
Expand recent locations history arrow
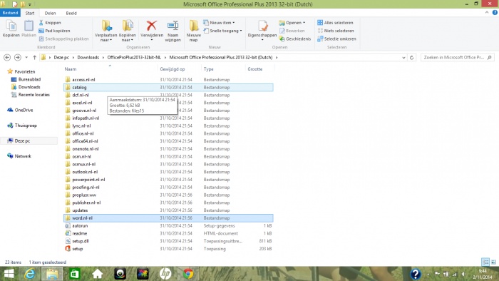pyautogui.click(x=26, y=57)
